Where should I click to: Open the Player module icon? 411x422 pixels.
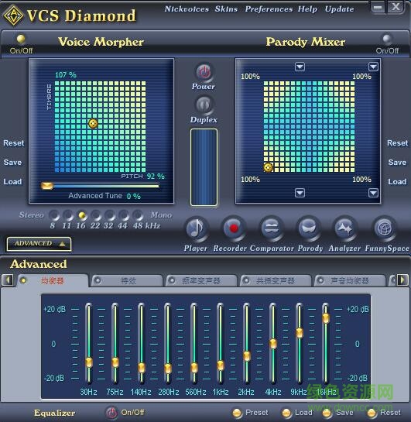tap(197, 228)
